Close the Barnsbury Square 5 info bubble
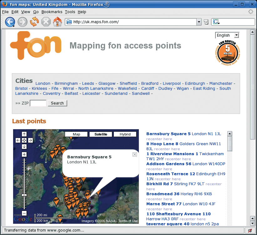 pyautogui.click(x=135, y=154)
